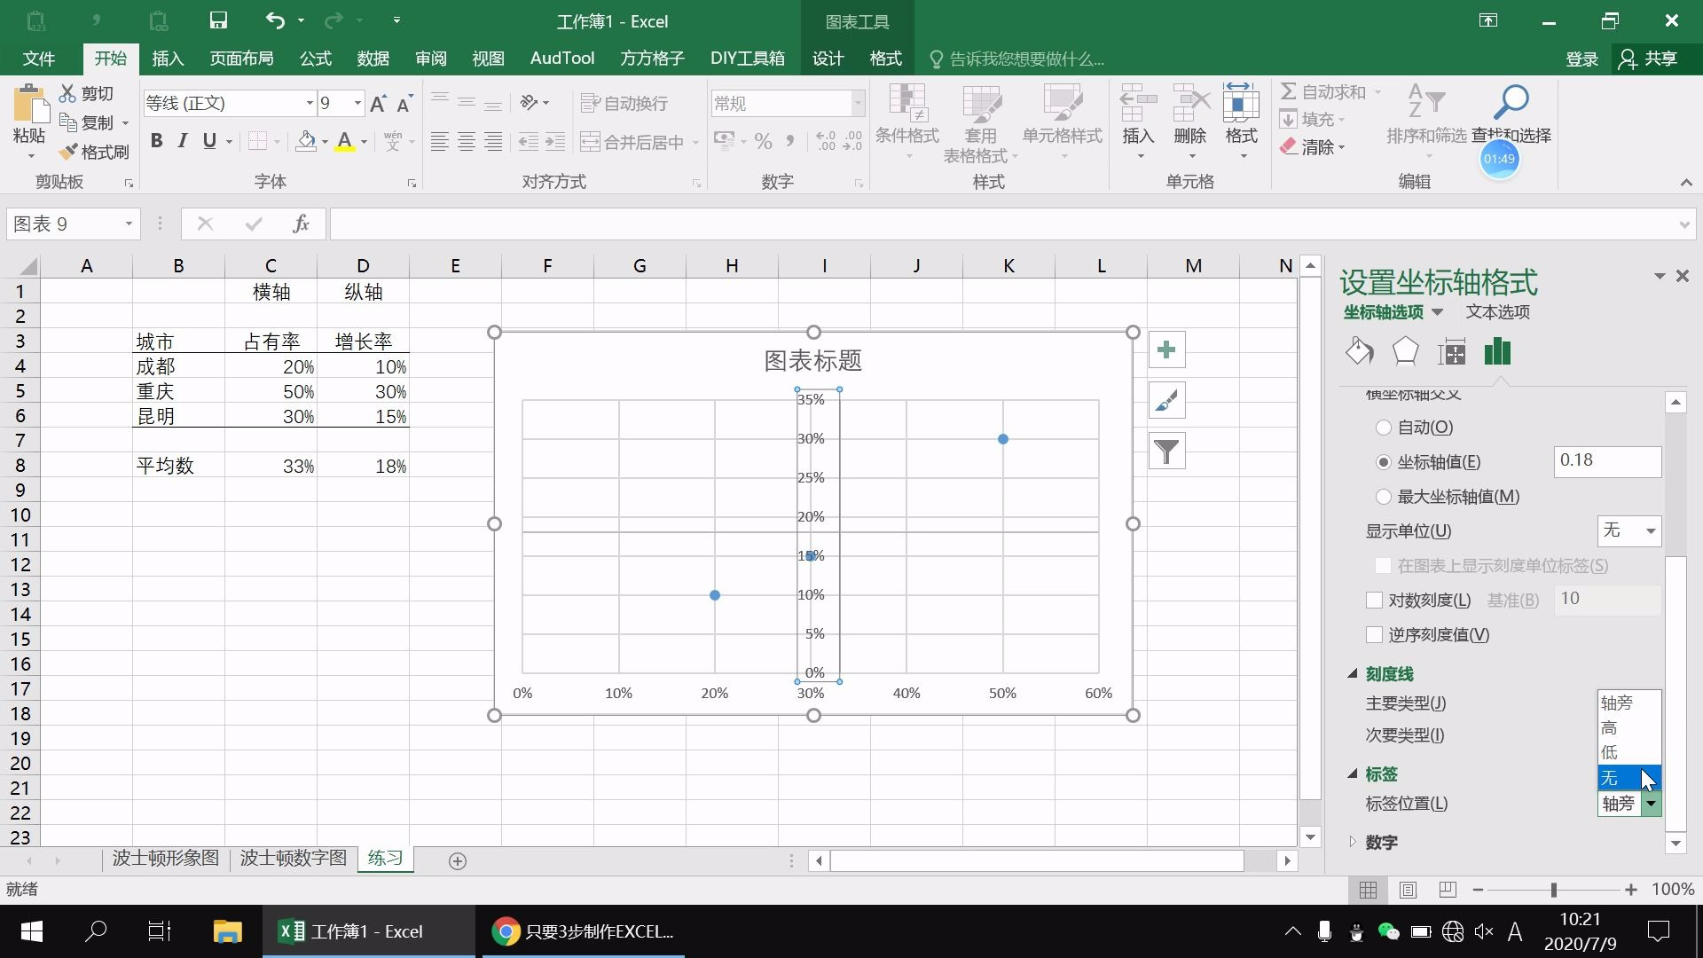Screen dimensions: 1703x958
Task: Open the 公式 ribbon tab
Action: 315,59
